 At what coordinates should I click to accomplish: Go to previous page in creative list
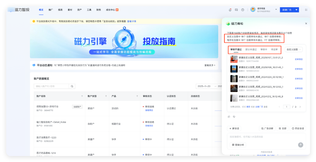point(279,107)
